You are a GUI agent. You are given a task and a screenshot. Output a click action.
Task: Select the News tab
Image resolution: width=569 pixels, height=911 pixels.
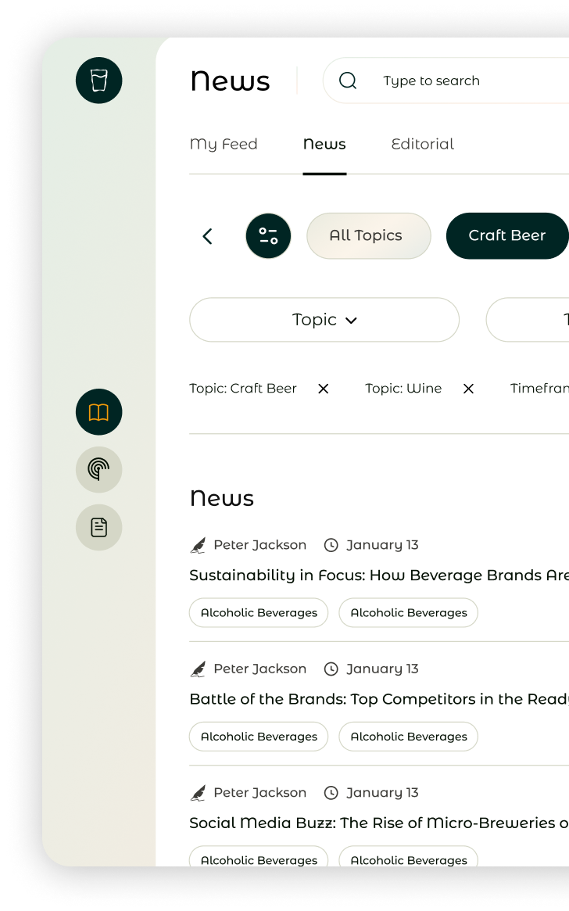324,144
